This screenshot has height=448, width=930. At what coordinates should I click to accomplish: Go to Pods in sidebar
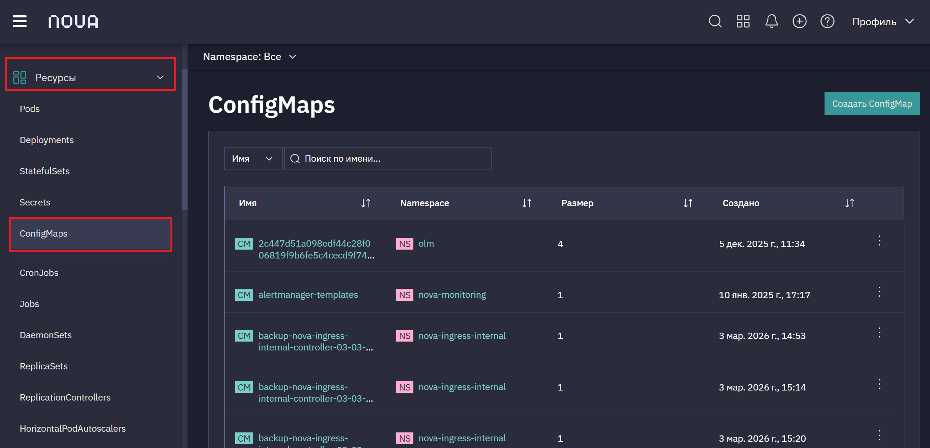pos(30,109)
